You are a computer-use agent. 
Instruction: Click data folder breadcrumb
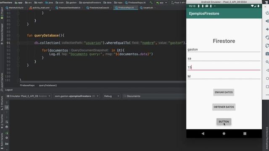(x=108, y=3)
